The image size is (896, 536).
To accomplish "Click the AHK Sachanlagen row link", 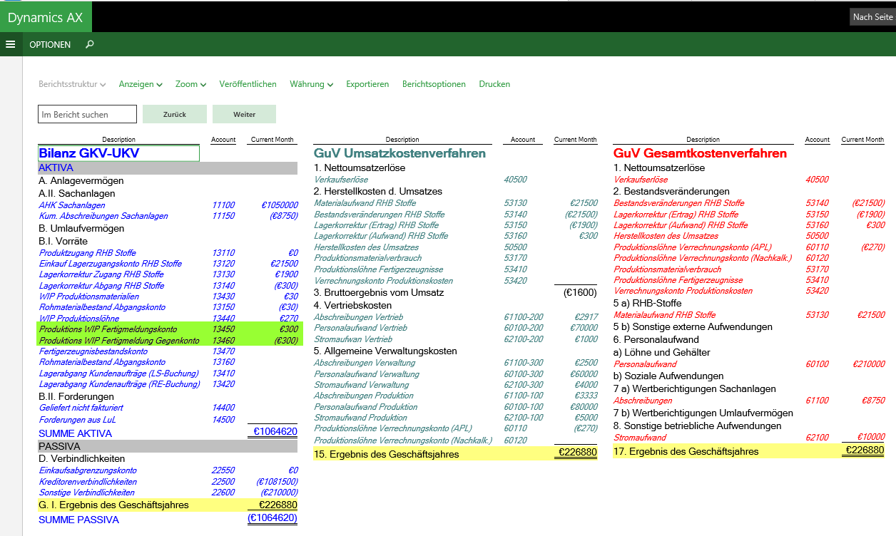I will tap(72, 205).
